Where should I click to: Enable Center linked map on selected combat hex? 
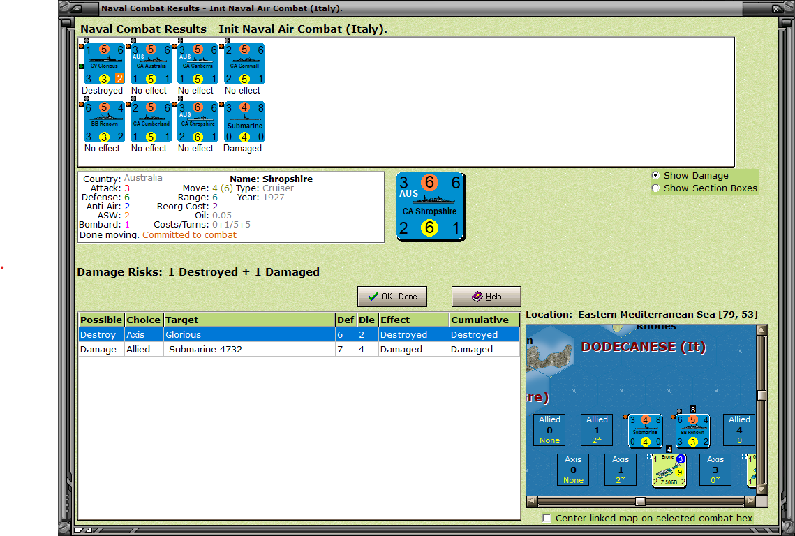547,518
